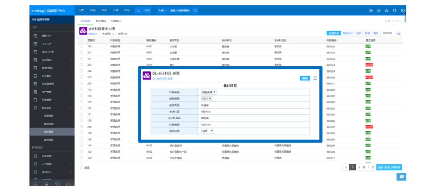The width and height of the screenshot is (436, 192).
Task: Open the chat bubble icon at bottom right
Action: pyautogui.click(x=402, y=177)
